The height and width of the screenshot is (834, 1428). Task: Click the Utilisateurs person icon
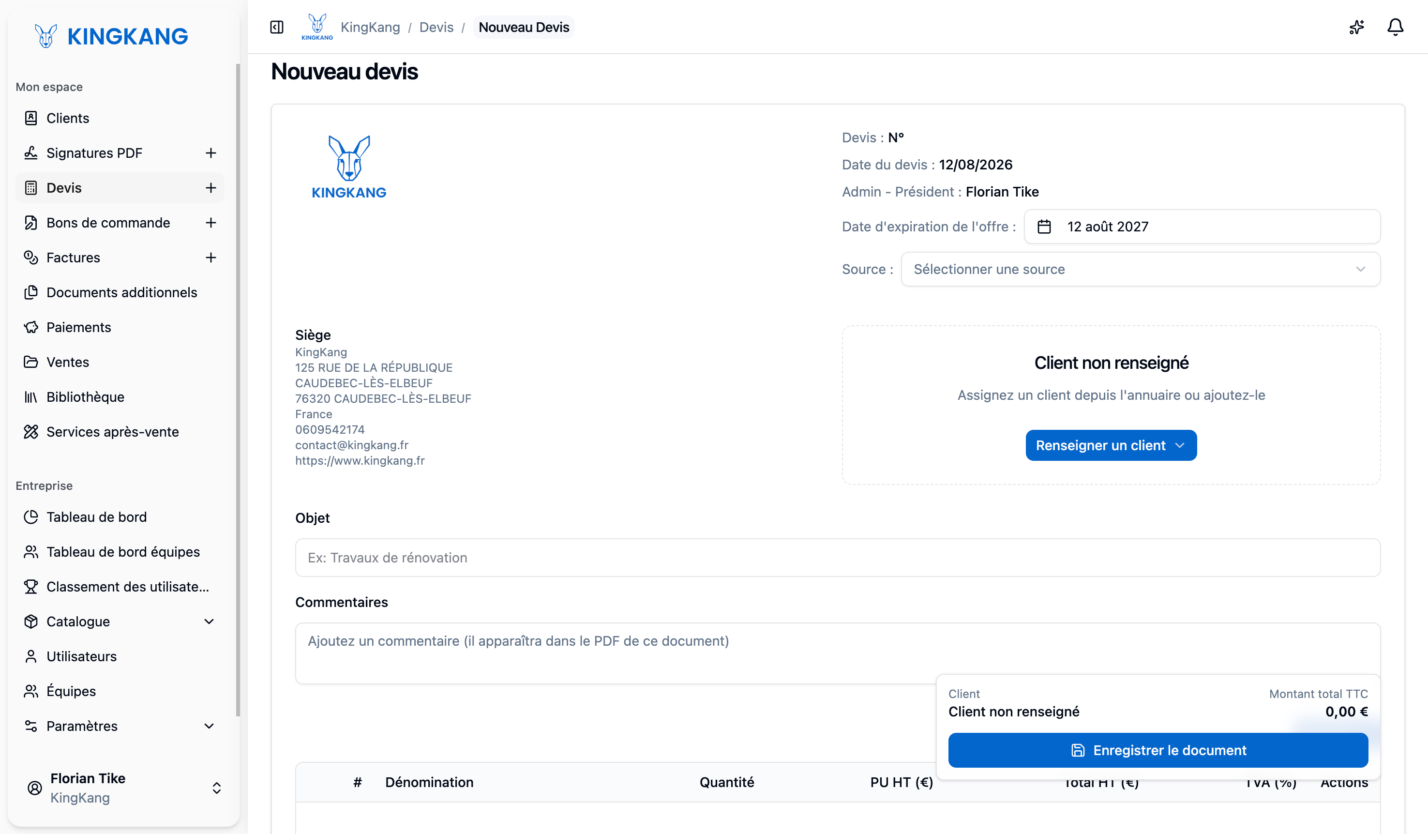point(31,656)
